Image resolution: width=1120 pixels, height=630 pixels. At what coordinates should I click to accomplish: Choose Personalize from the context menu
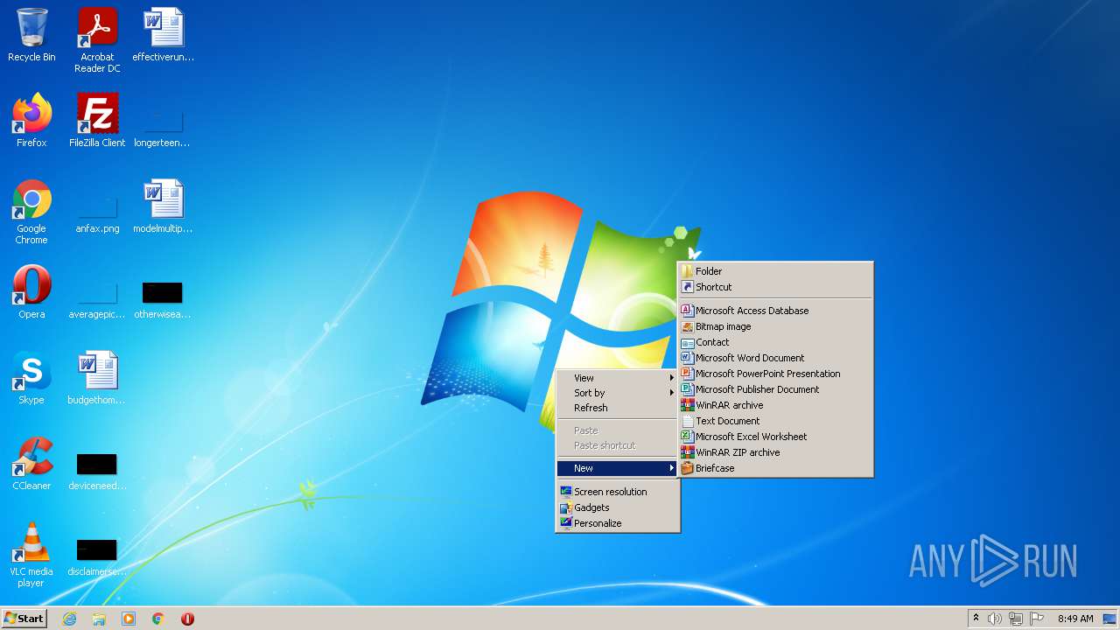point(618,523)
